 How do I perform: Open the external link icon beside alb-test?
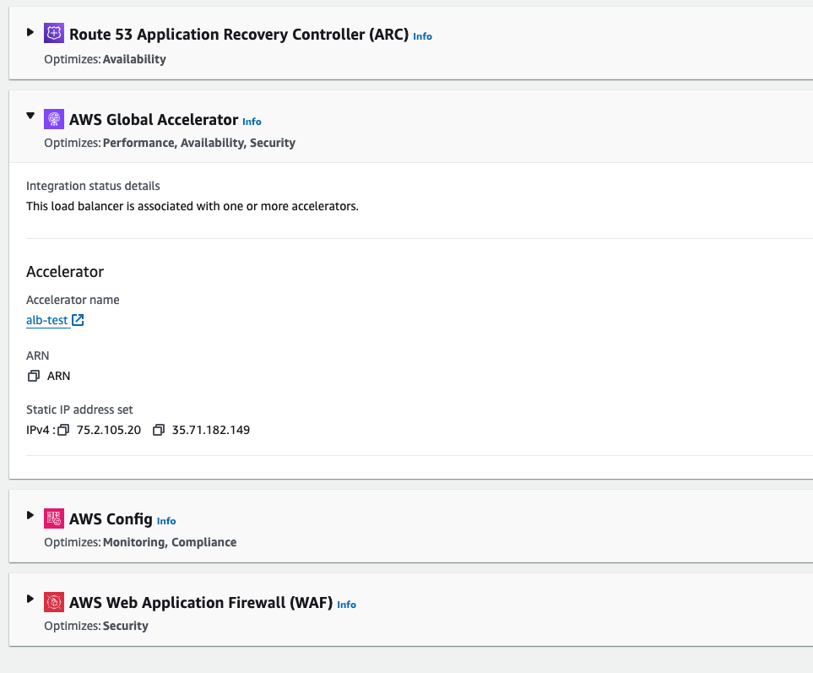[x=78, y=320]
